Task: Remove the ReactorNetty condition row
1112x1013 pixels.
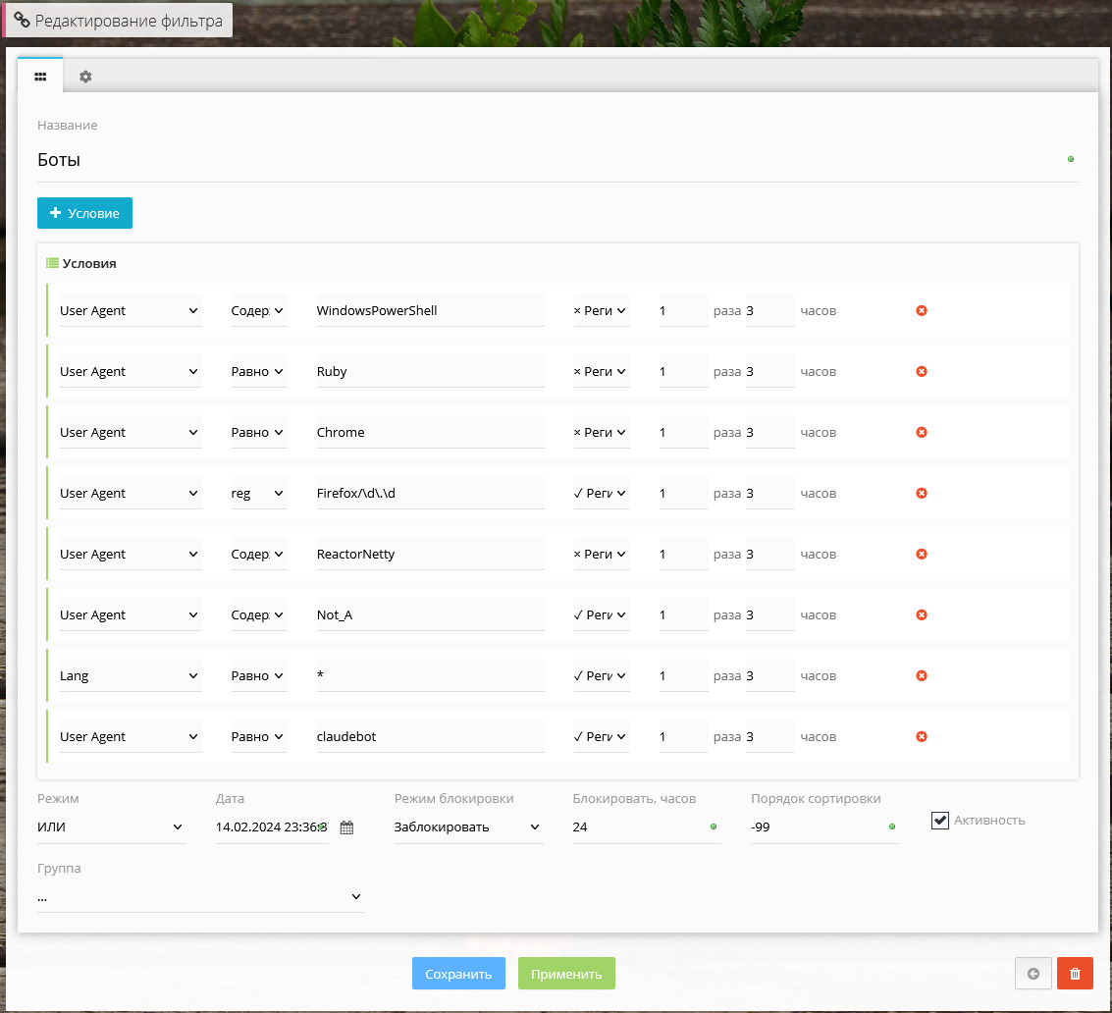Action: [x=922, y=555]
